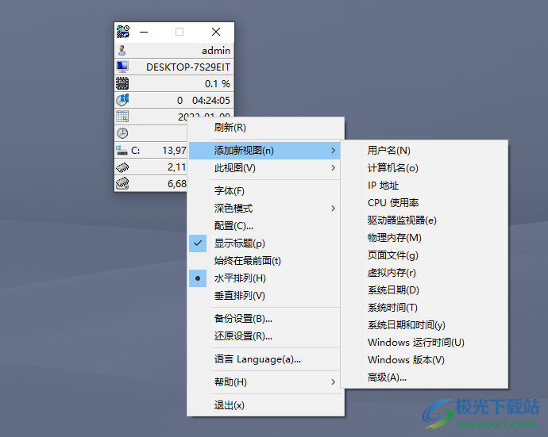Click the physical memory icon beside 2,11
This screenshot has height=437, width=548.
(x=122, y=167)
